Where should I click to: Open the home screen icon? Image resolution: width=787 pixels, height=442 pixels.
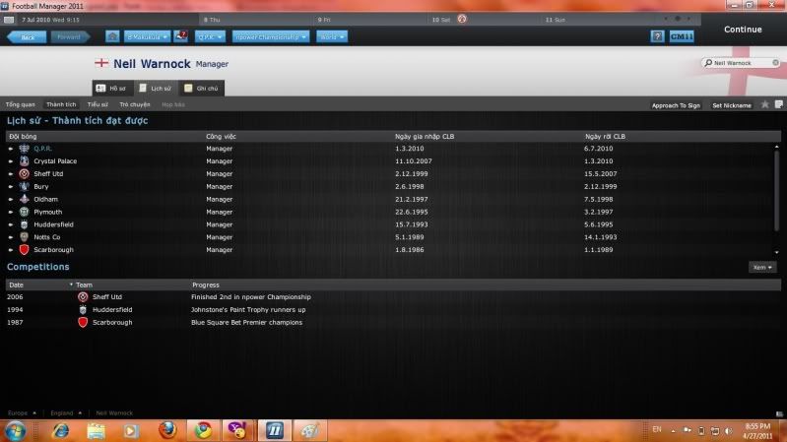coord(112,36)
